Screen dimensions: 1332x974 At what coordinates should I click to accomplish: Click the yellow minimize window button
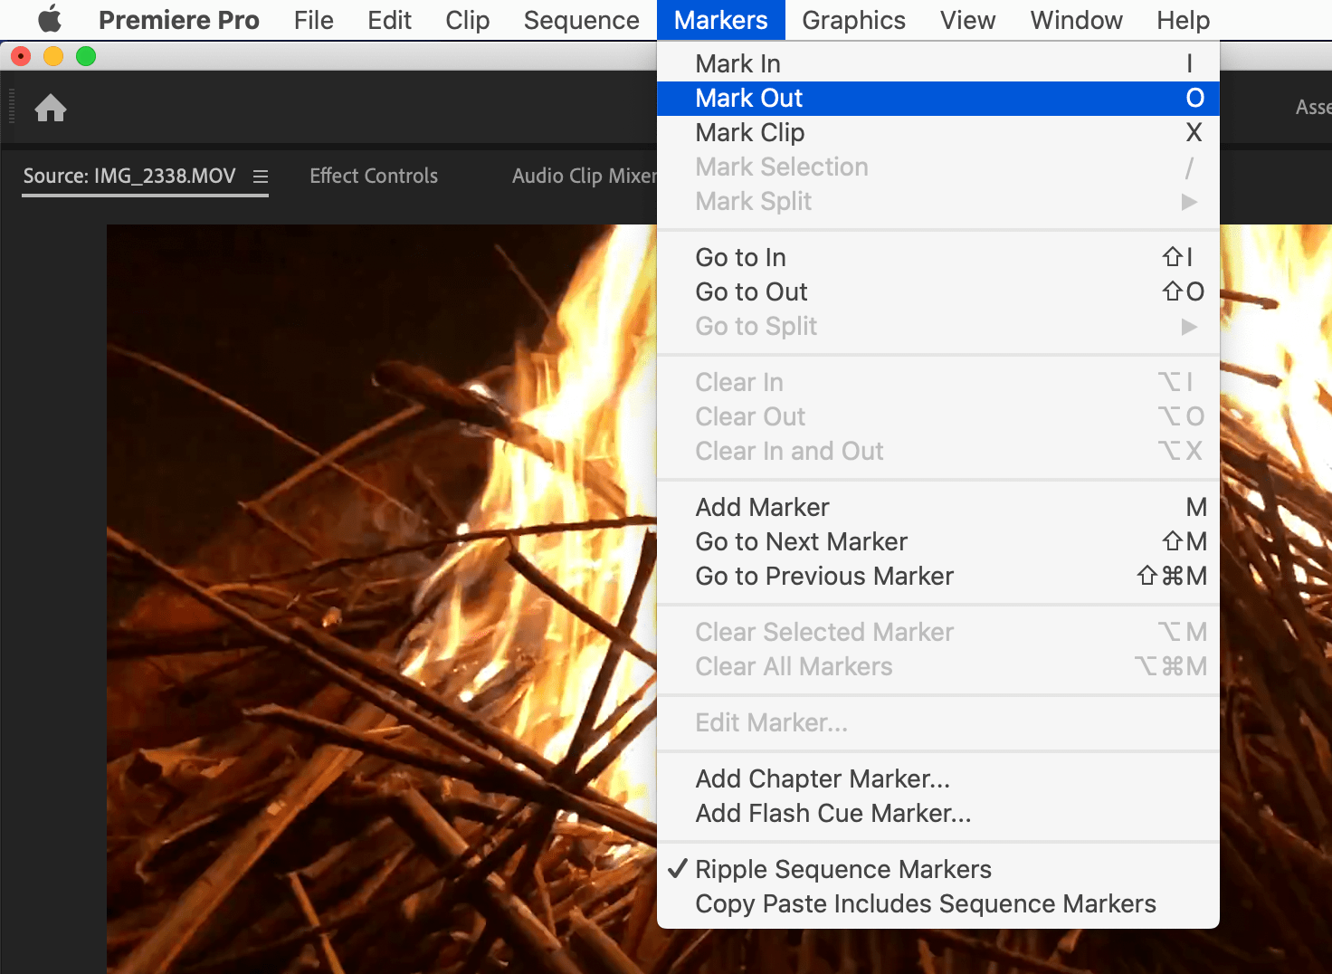coord(53,56)
